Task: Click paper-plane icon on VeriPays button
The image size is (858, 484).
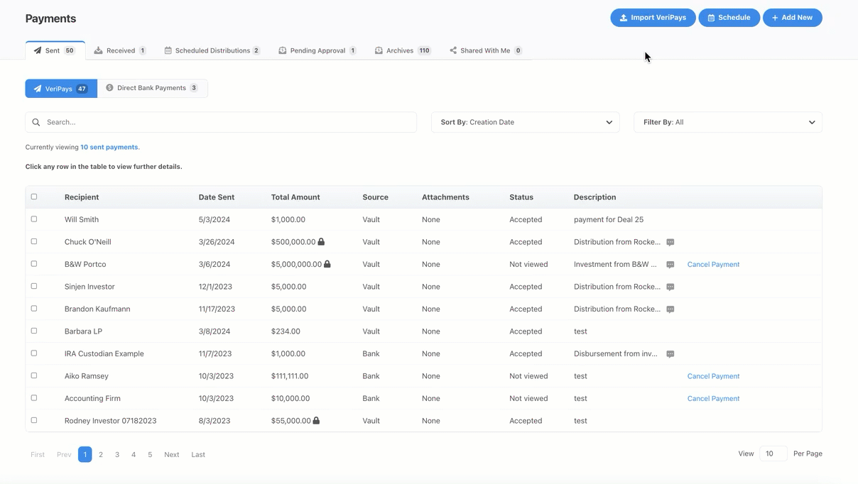Action: click(x=38, y=89)
